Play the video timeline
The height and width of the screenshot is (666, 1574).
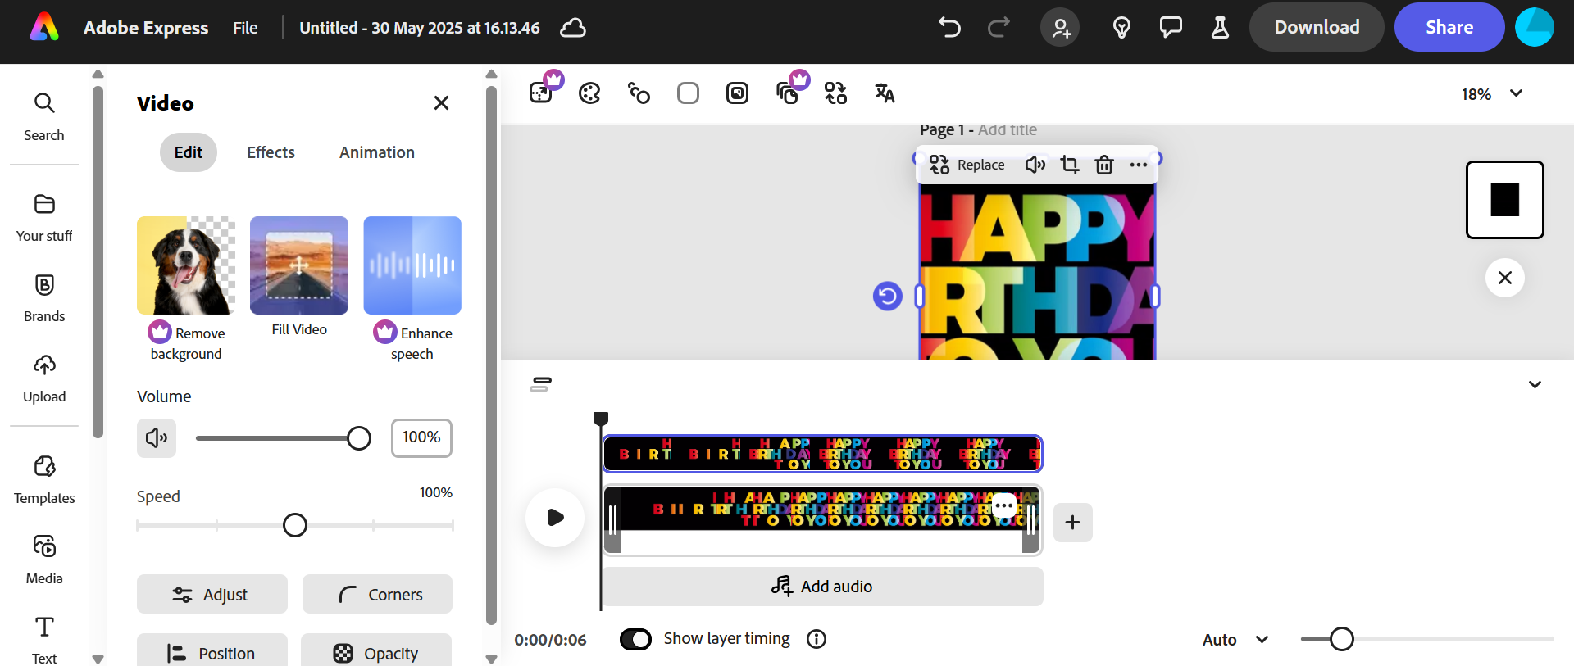pyautogui.click(x=555, y=517)
